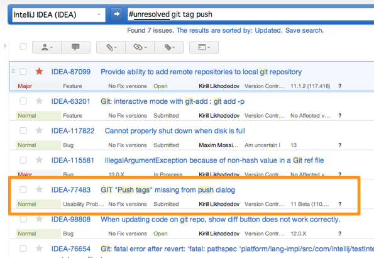Check the box for IDEA-77483
The image size is (374, 258).
coord(23,189)
